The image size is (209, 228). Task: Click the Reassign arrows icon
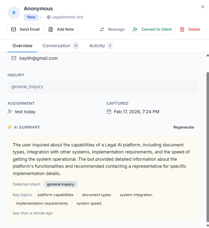click(102, 29)
